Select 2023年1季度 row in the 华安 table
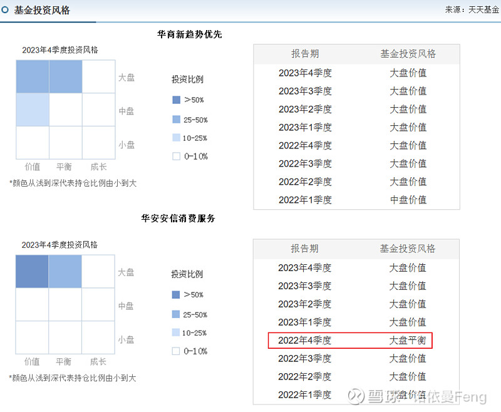 click(356, 322)
